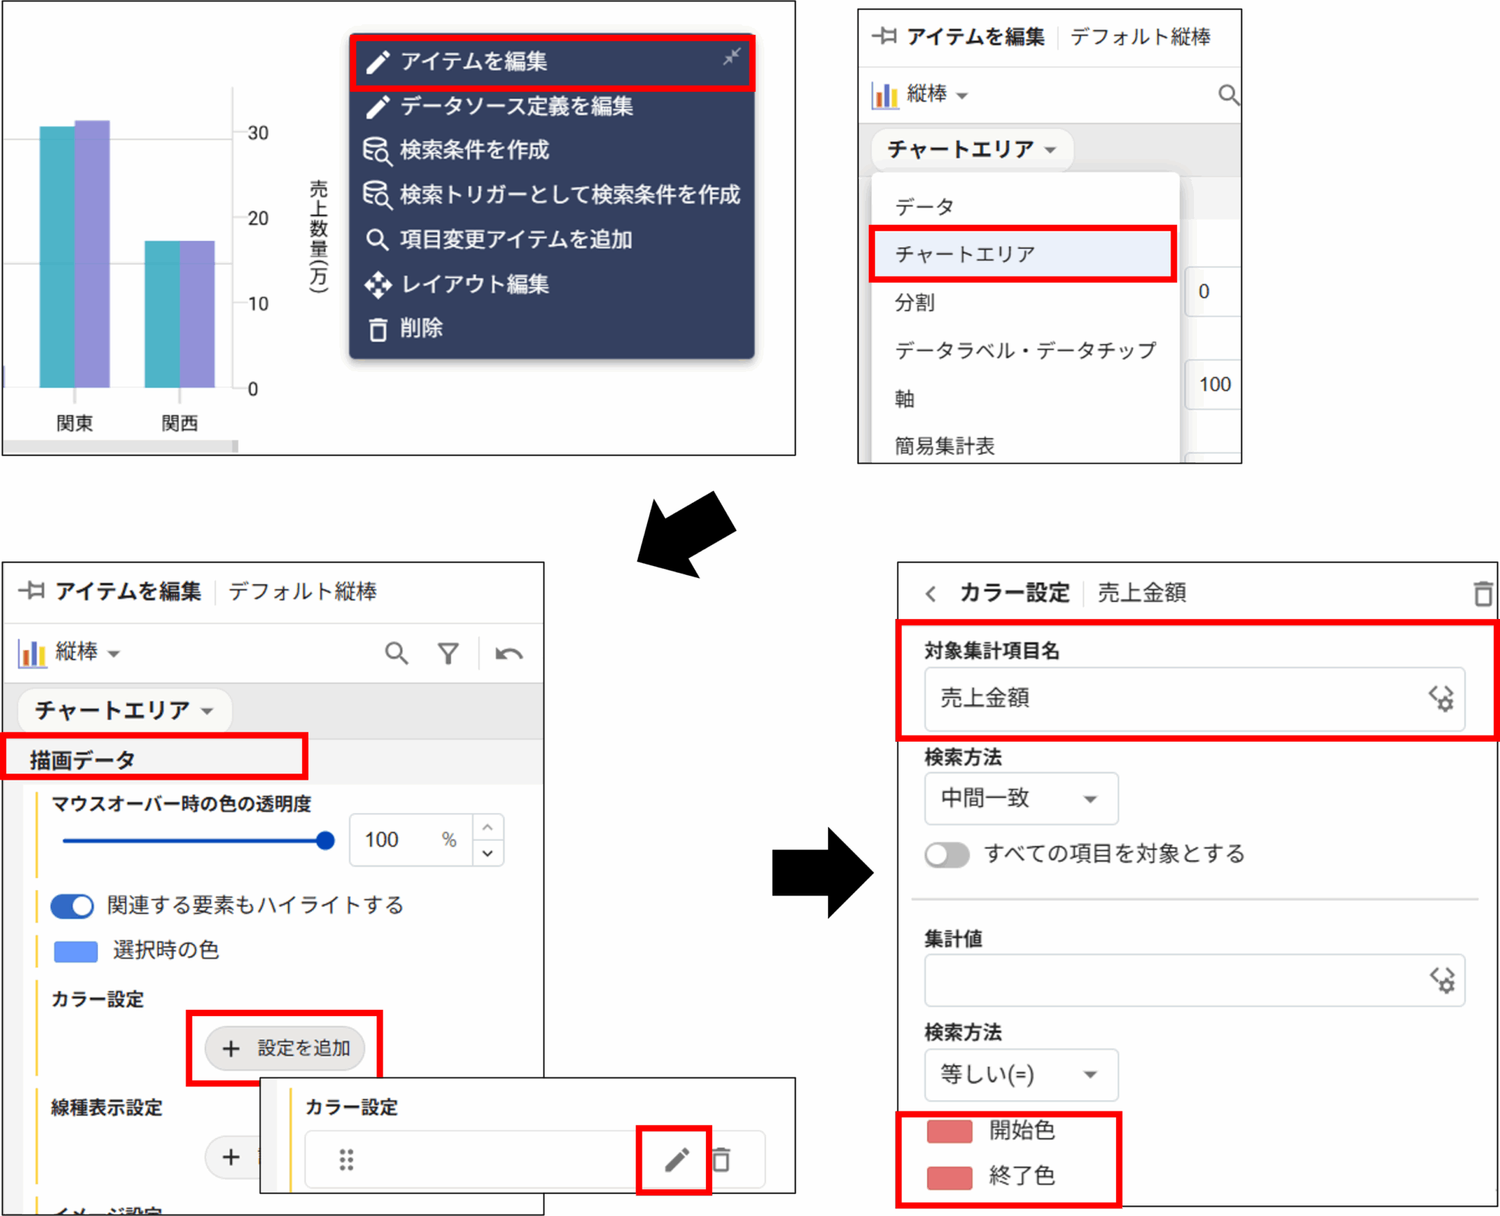Click the search magnifier in bottom-left panel

[396, 653]
